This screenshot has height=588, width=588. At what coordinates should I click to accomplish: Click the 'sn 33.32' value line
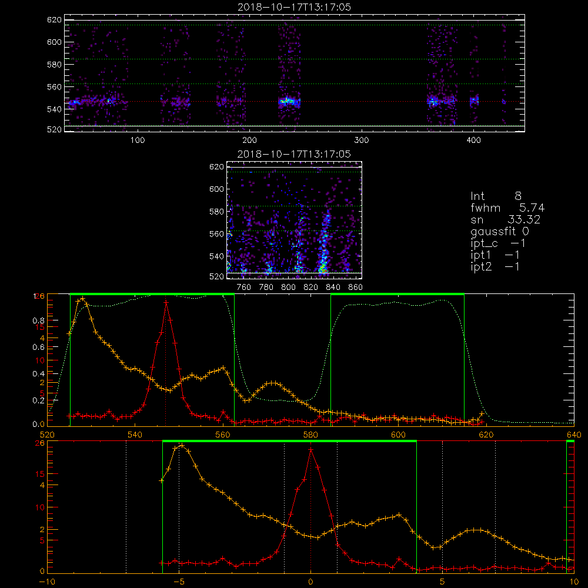coord(506,219)
